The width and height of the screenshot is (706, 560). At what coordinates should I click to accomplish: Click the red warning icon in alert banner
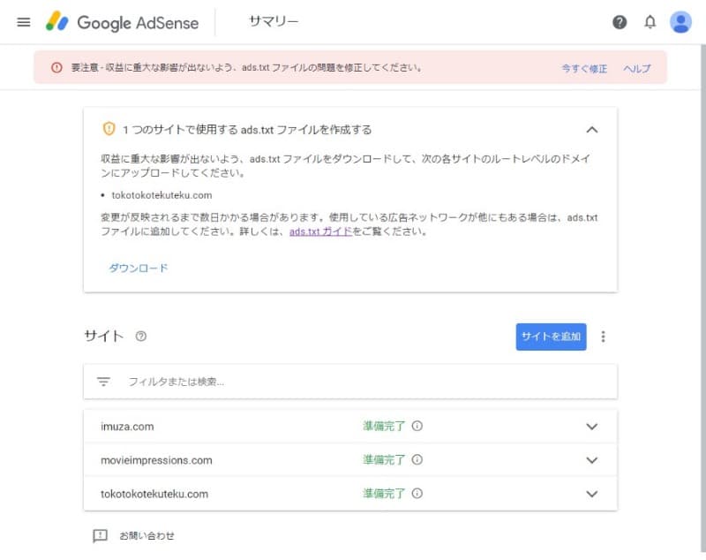tap(56, 68)
